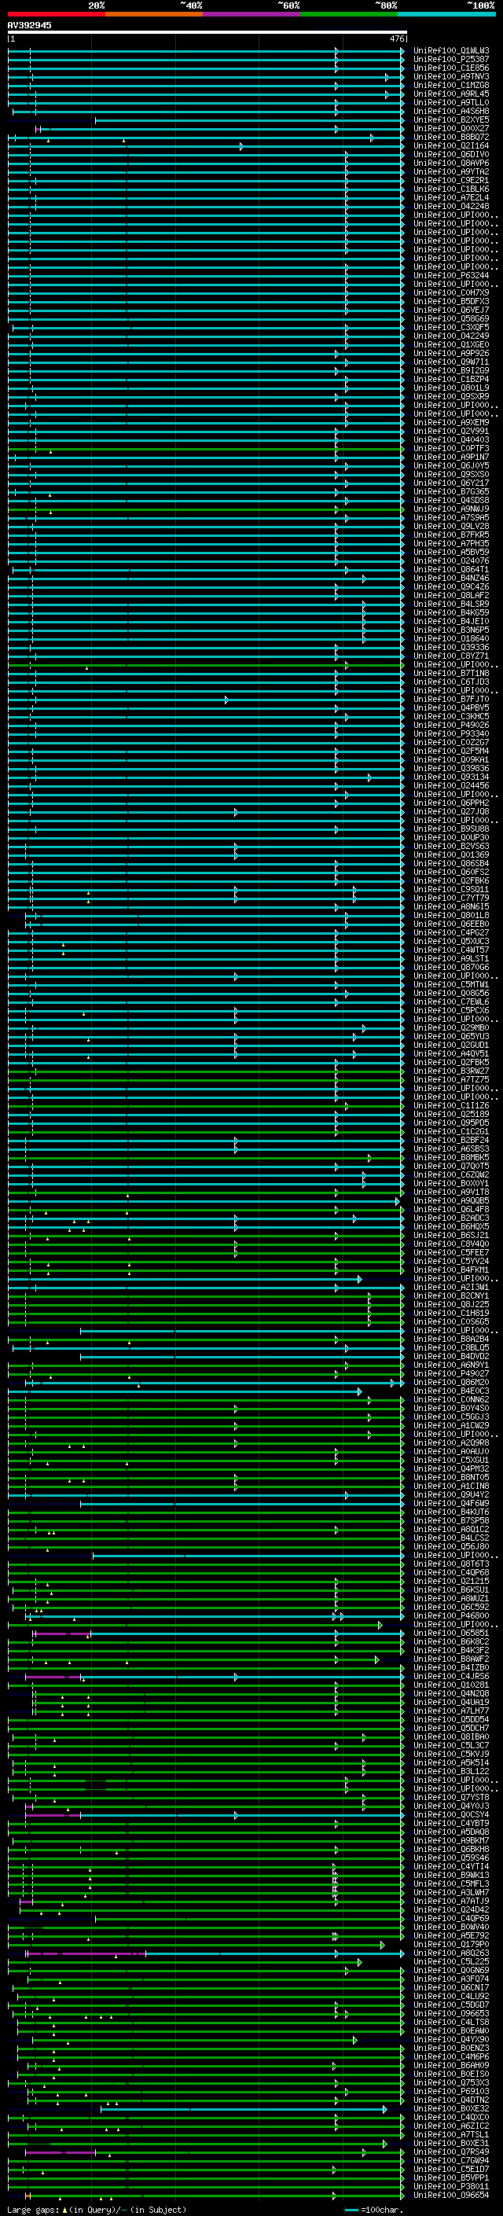Click hit UniRef100_B4E0C3
Image resolution: width=503 pixels, height=2216 pixels.
pos(451,1391)
